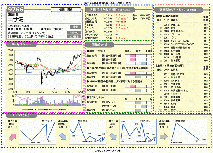Click the 225寄与度 76.1円 line
Image resolution: width=213 pixels, height=153 pixels.
click(x=31, y=36)
